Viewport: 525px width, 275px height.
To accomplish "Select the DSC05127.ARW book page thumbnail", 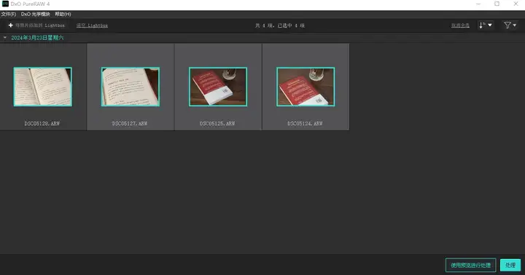I will (x=131, y=87).
